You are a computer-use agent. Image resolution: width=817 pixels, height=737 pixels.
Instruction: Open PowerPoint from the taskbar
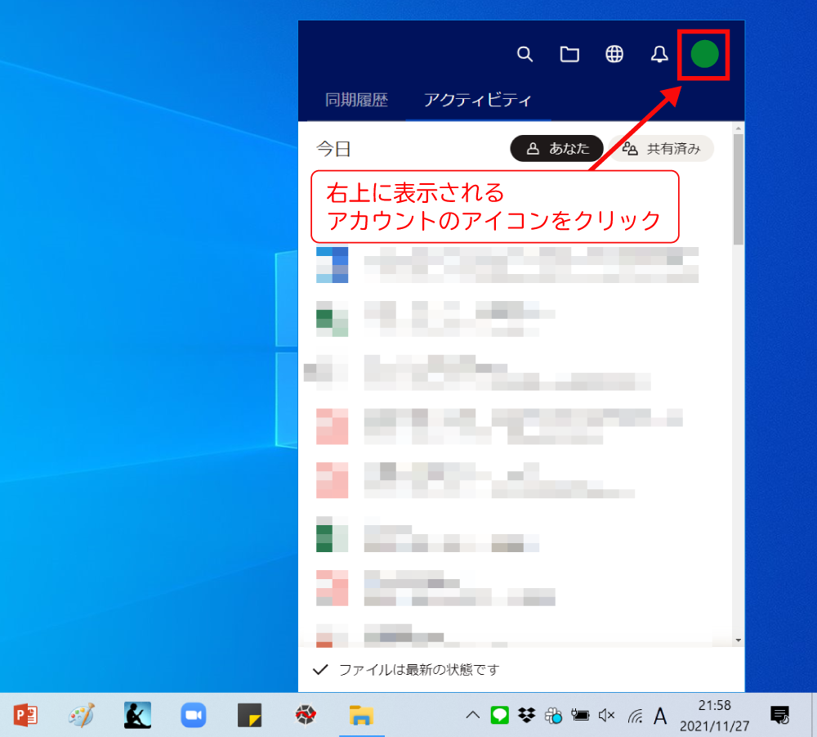point(25,716)
